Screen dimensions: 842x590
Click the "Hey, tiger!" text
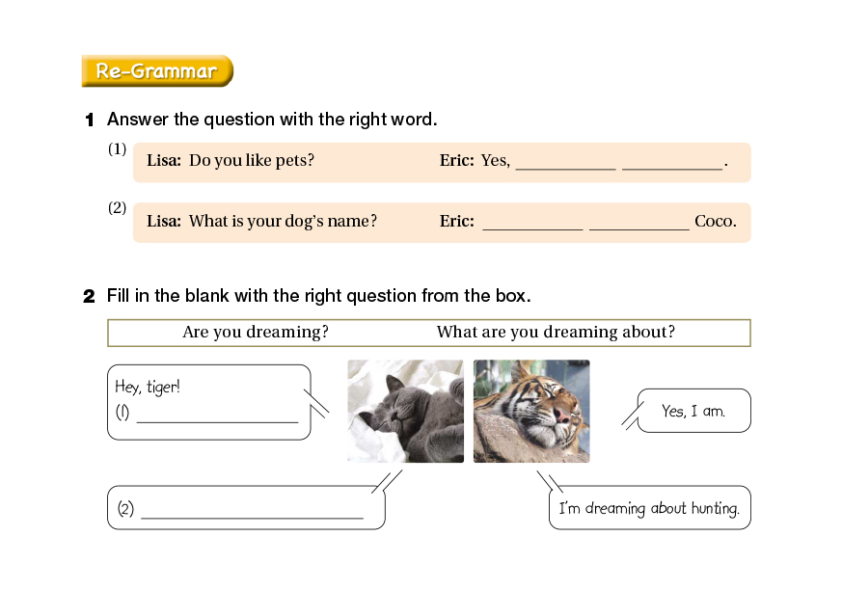[x=148, y=388]
